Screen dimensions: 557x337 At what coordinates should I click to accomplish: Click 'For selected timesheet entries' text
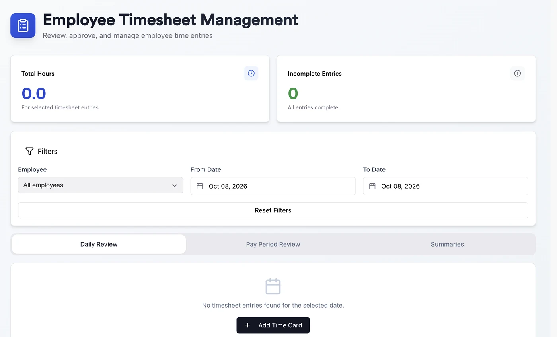click(60, 107)
